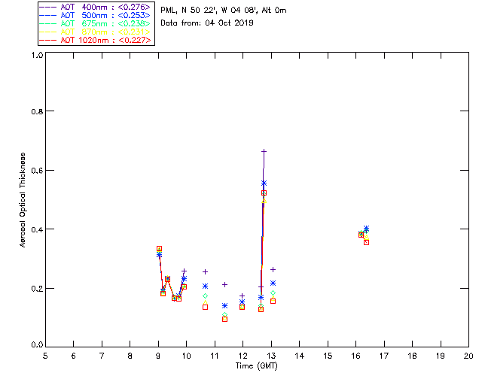
Task: Click the legend entry AOT 400nm <0.276>
Action: [95, 7]
